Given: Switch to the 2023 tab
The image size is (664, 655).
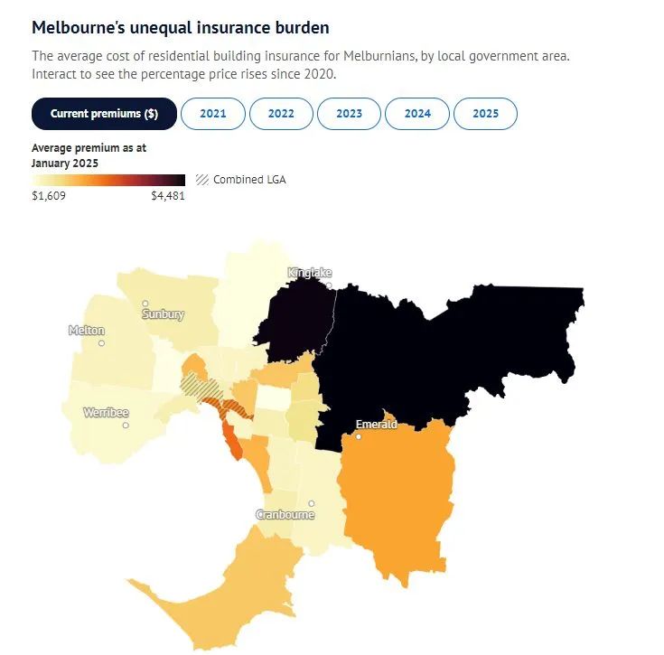Looking at the screenshot, I should click(x=350, y=114).
